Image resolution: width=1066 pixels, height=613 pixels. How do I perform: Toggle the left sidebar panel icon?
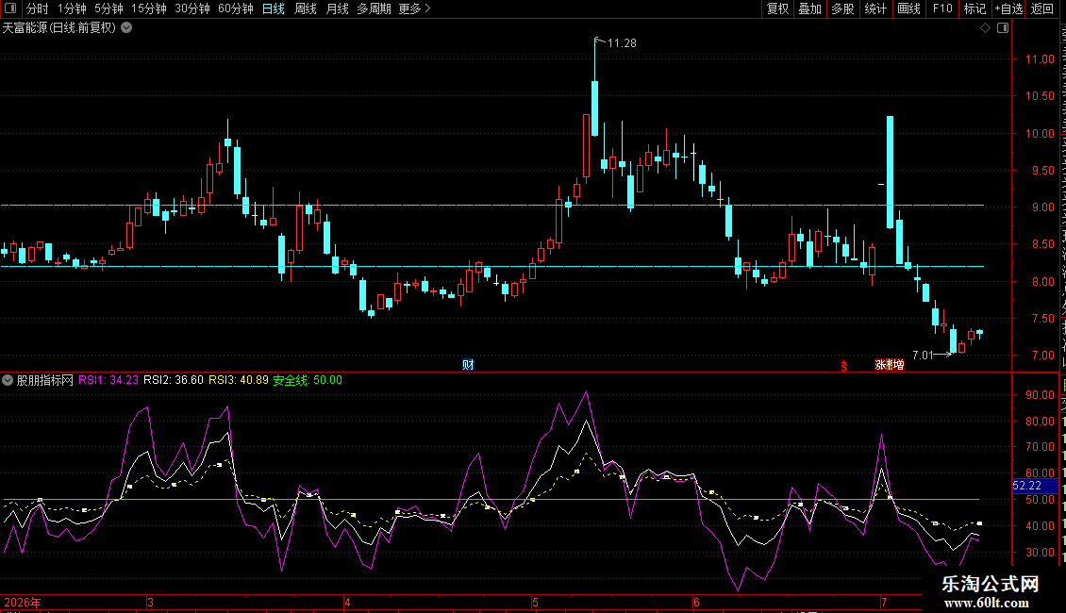(10, 8)
